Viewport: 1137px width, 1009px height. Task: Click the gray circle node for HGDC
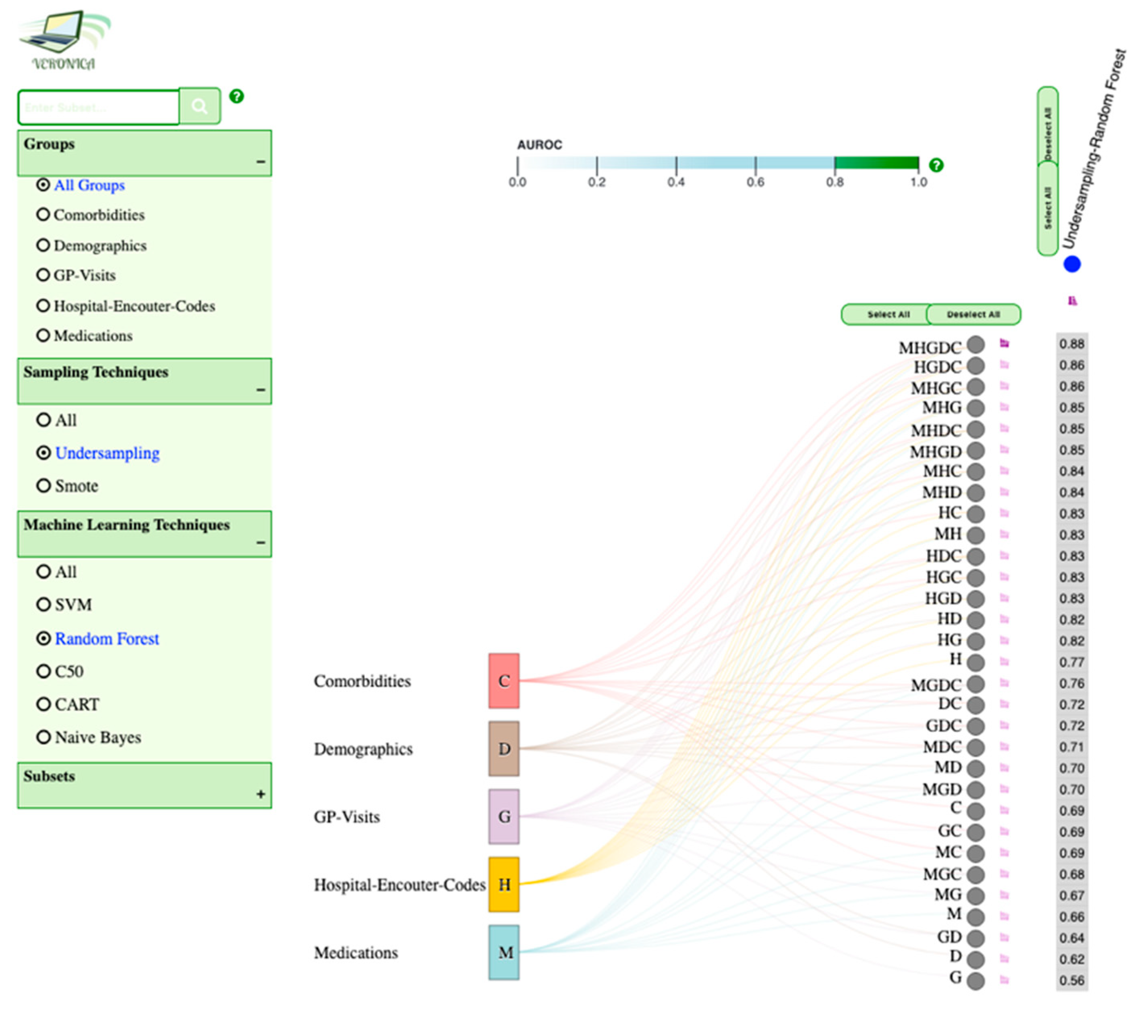975,366
